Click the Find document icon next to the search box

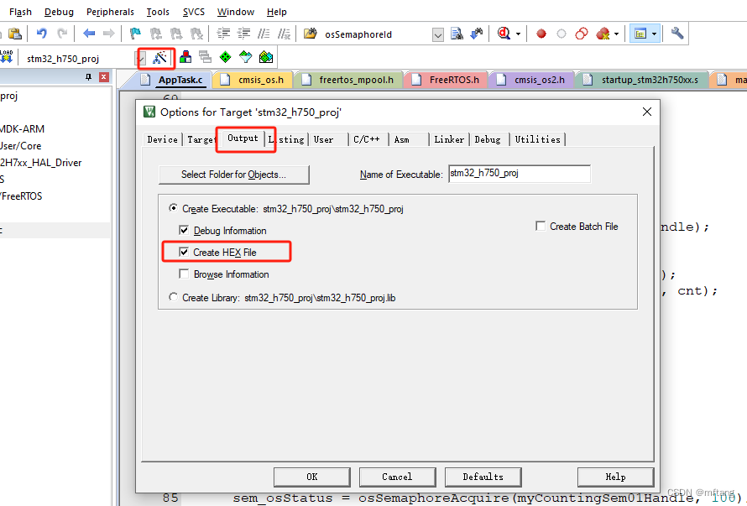[457, 34]
